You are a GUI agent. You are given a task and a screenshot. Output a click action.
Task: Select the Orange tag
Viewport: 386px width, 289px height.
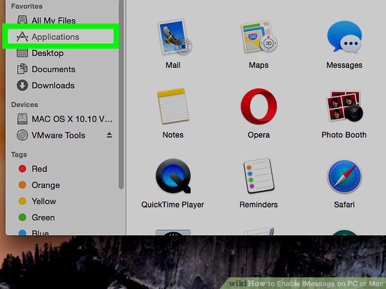point(39,185)
